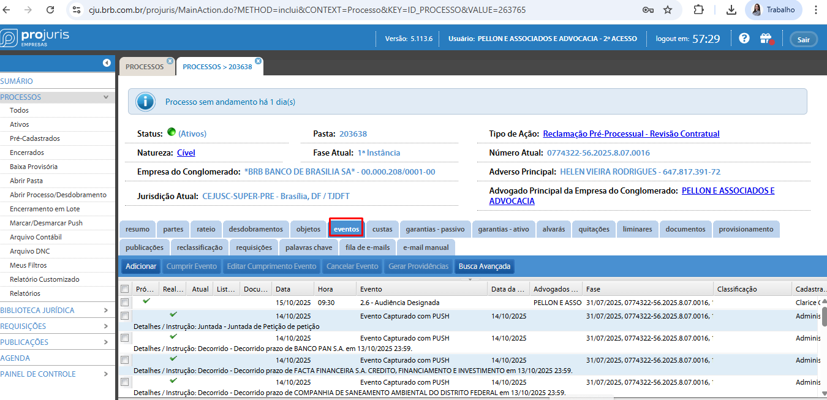Switch to the documentos tab
827x400 pixels.
click(685, 229)
